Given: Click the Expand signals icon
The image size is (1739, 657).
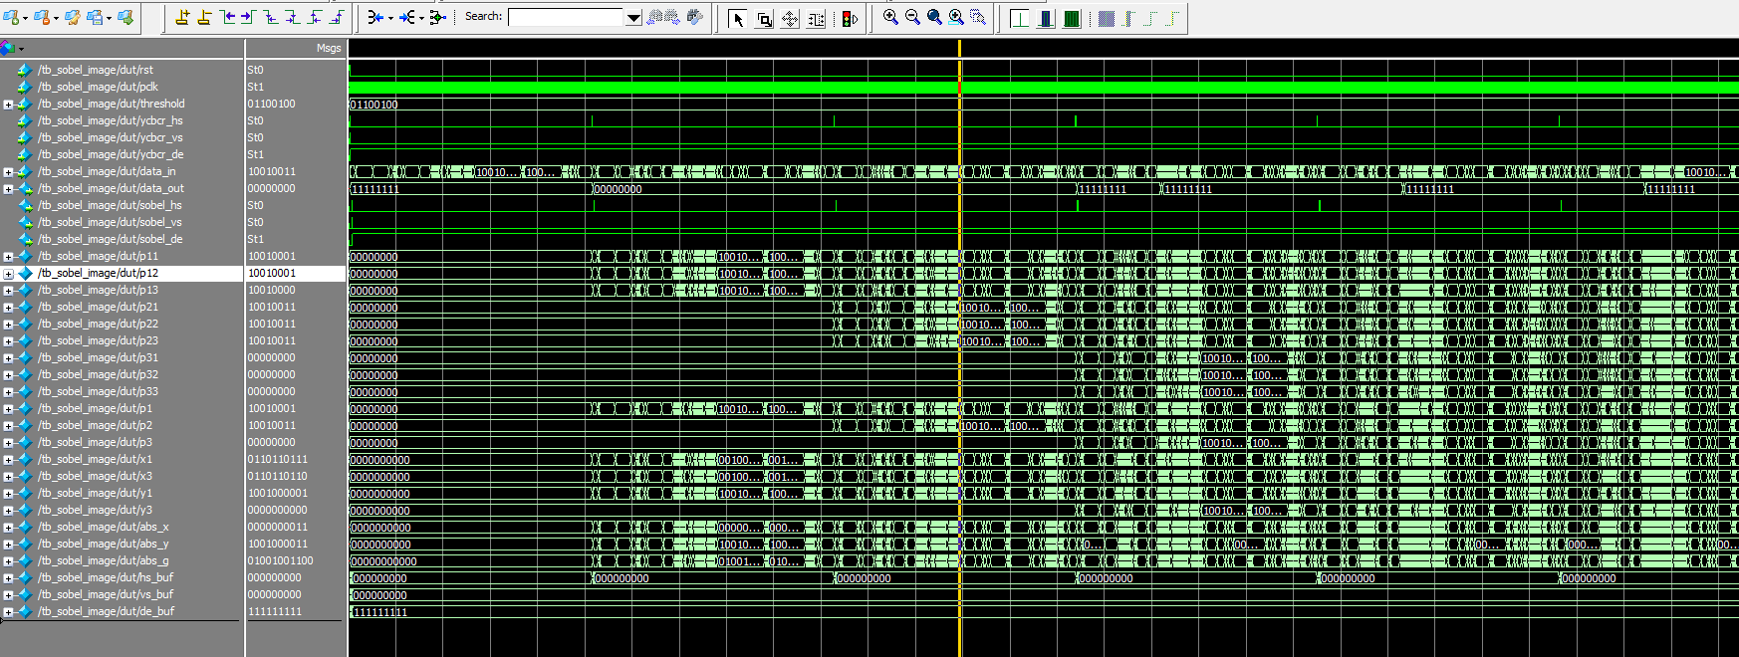Looking at the screenshot, I should tap(407, 17).
